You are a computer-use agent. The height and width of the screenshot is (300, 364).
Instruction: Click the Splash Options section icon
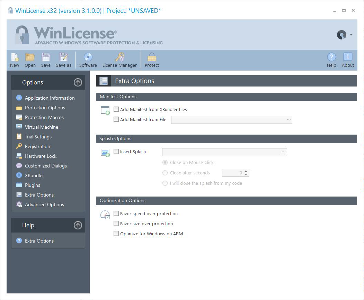tap(105, 153)
